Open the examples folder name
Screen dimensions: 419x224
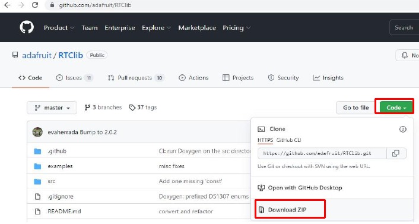click(60, 166)
